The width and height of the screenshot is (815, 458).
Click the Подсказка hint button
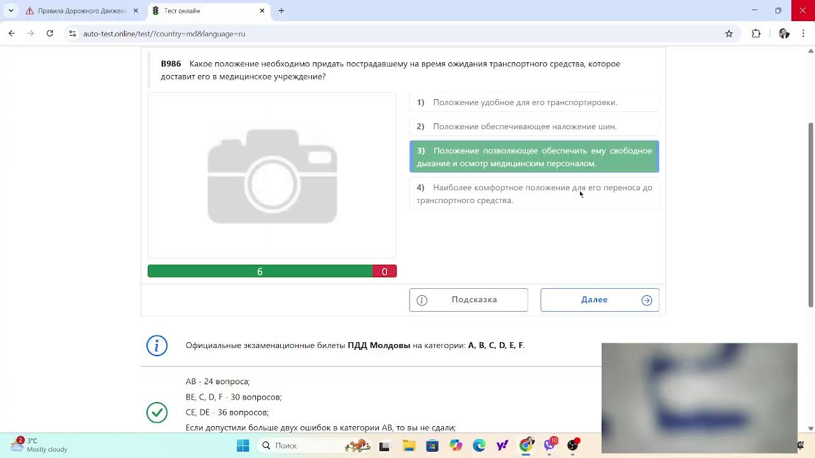tap(469, 300)
